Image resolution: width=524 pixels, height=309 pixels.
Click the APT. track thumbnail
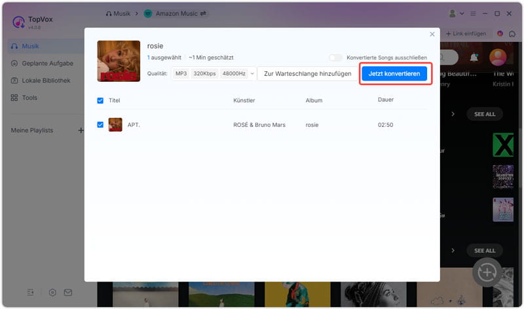coord(115,124)
